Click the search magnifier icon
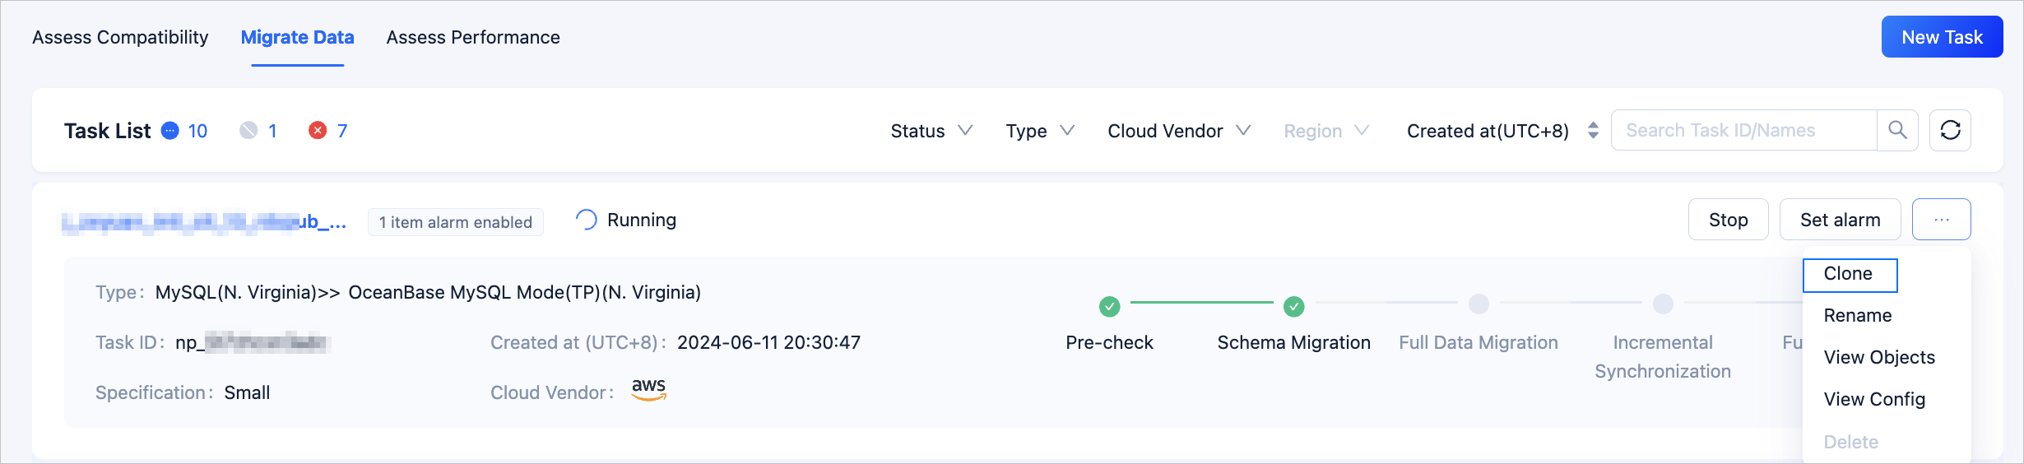Screen dimensions: 2024x464 point(1897,130)
